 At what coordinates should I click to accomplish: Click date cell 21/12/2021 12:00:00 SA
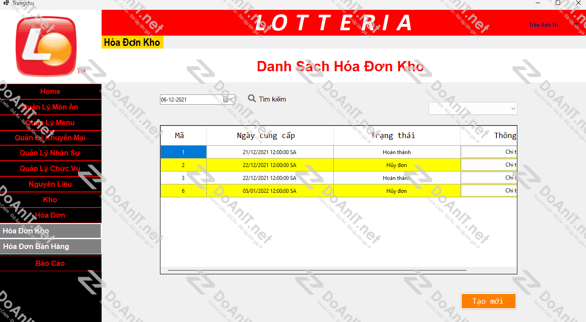point(270,152)
